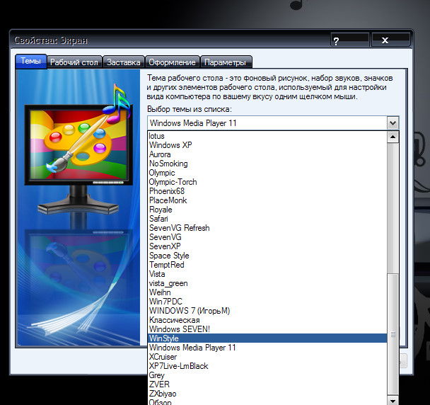Choose the Aurora theme
Image resolution: width=430 pixels, height=405 pixels.
(267, 154)
